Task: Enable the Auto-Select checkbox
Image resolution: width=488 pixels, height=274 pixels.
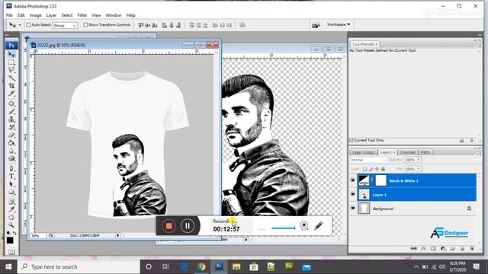Action: click(28, 24)
